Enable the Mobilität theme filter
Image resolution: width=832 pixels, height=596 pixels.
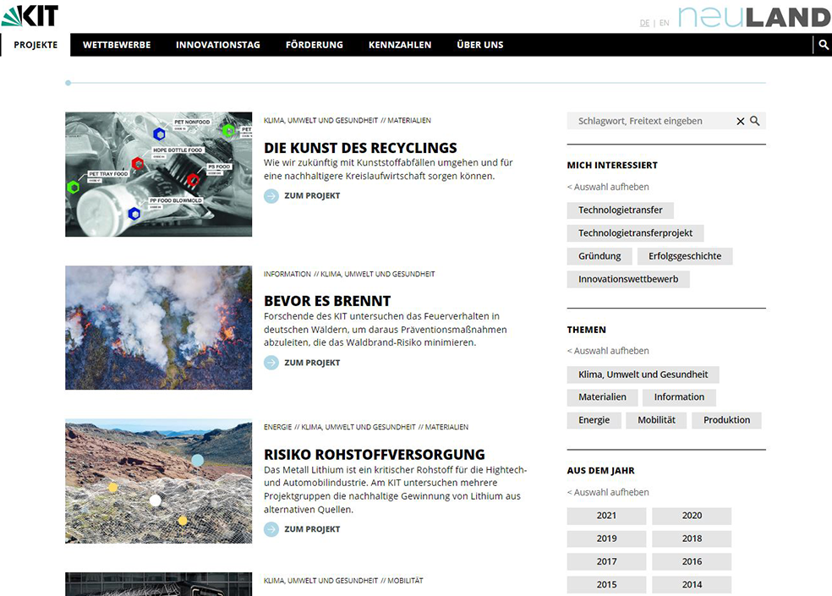(656, 419)
